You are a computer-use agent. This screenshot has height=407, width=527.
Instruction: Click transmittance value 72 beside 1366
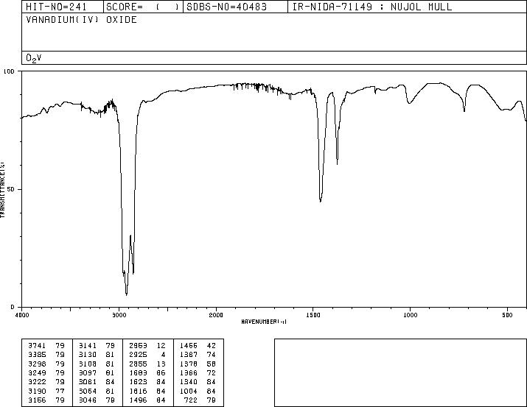click(212, 372)
